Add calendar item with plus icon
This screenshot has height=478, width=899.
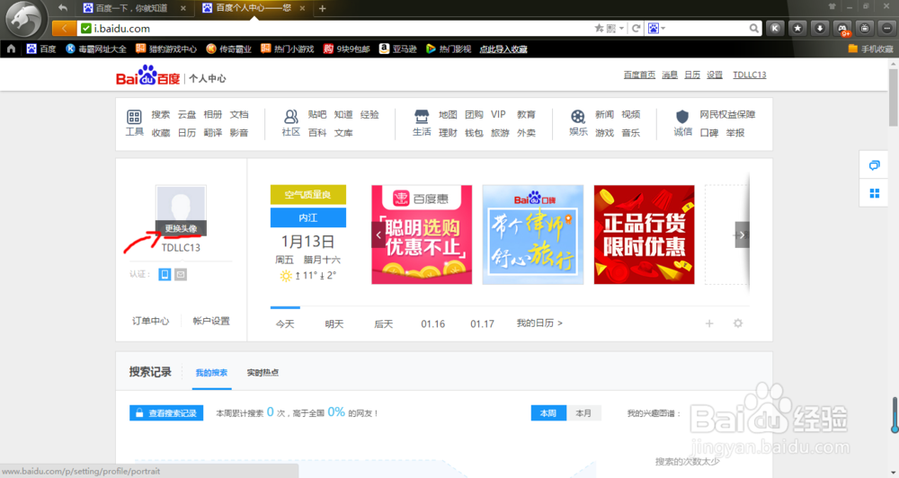point(709,323)
